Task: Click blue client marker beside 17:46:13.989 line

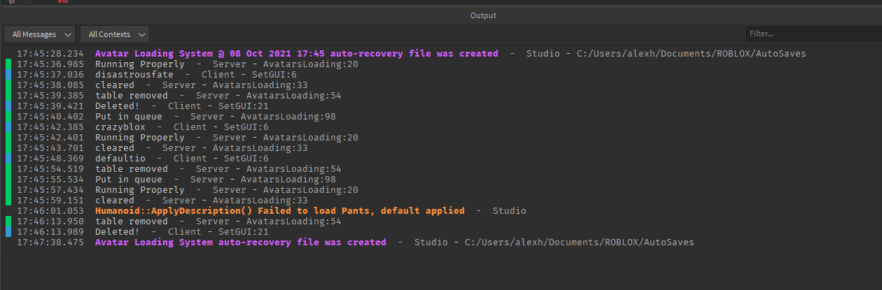Action: (8, 232)
